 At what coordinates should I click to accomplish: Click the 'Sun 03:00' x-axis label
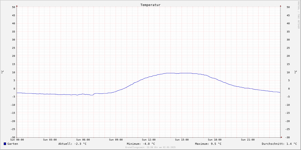pos(50,140)
